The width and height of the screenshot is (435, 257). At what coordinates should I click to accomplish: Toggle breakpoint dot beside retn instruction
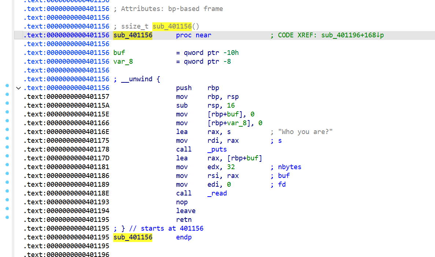click(x=7, y=217)
